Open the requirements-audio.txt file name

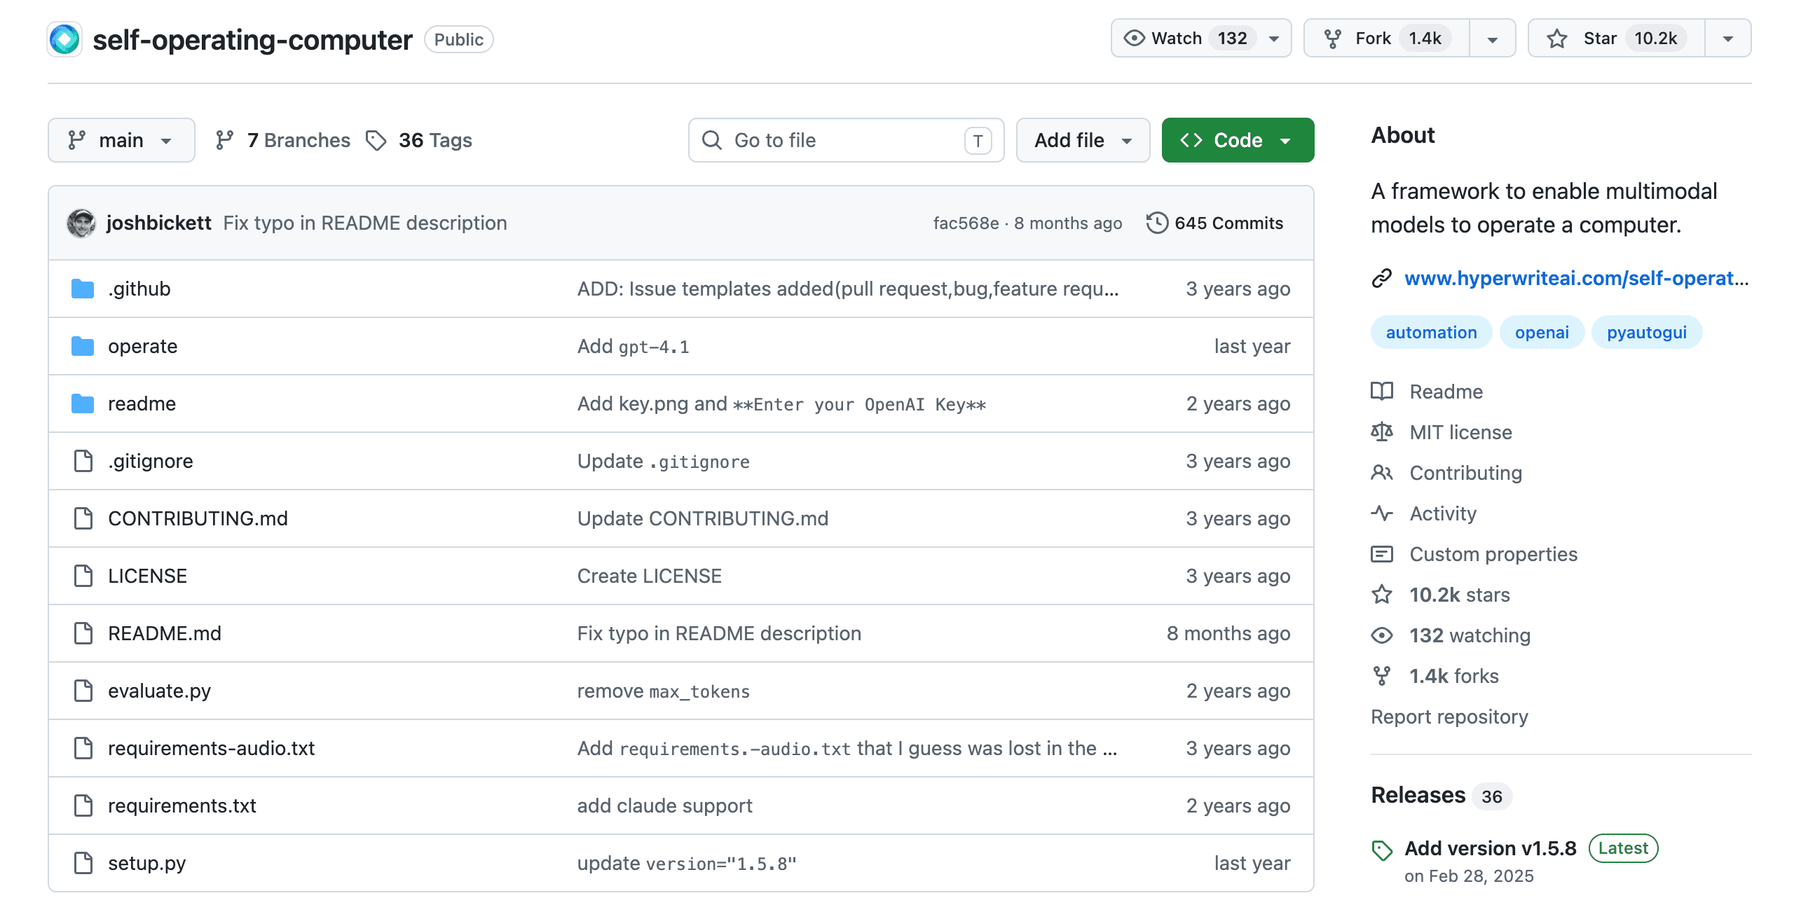point(211,748)
